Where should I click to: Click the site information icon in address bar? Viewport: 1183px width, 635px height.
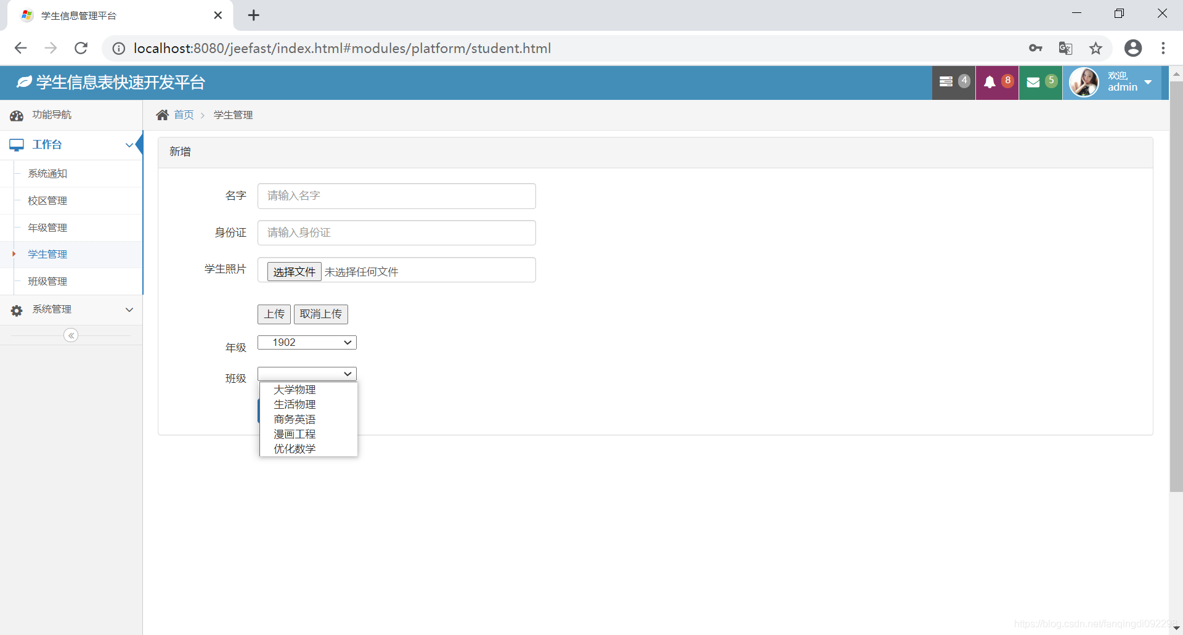[118, 49]
